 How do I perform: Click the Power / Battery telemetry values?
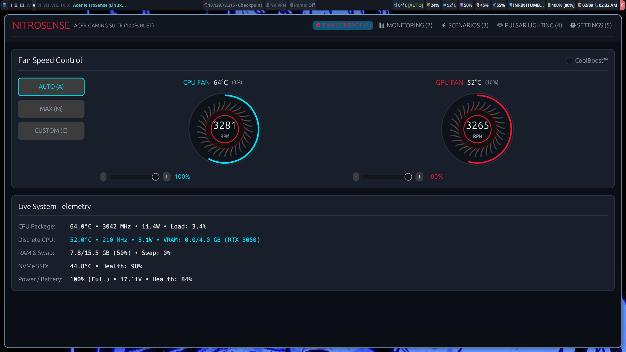(131, 279)
